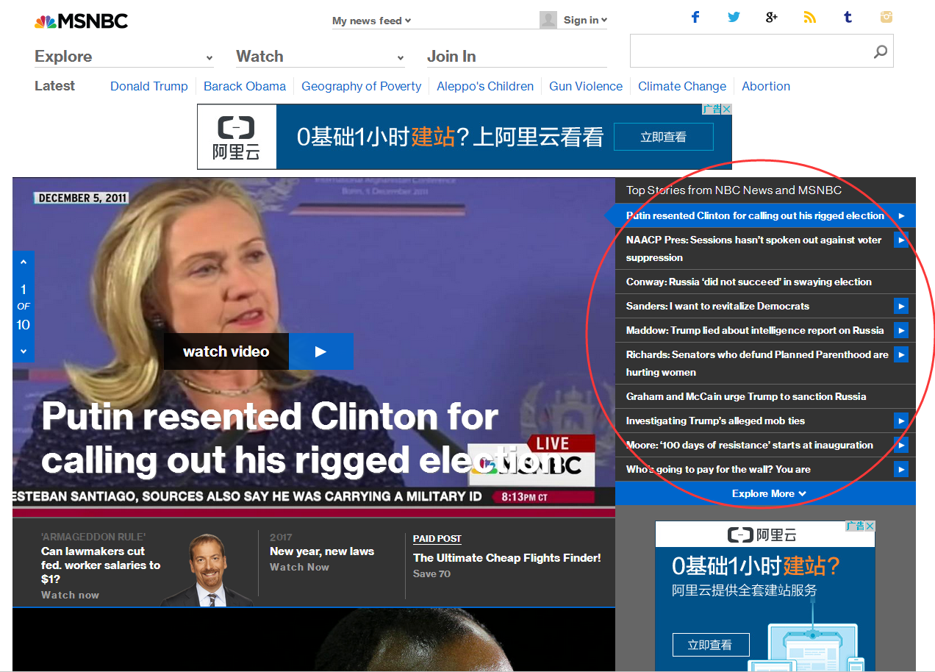Image resolution: width=935 pixels, height=672 pixels.
Task: Expand the My news feed dropdown
Action: point(371,21)
